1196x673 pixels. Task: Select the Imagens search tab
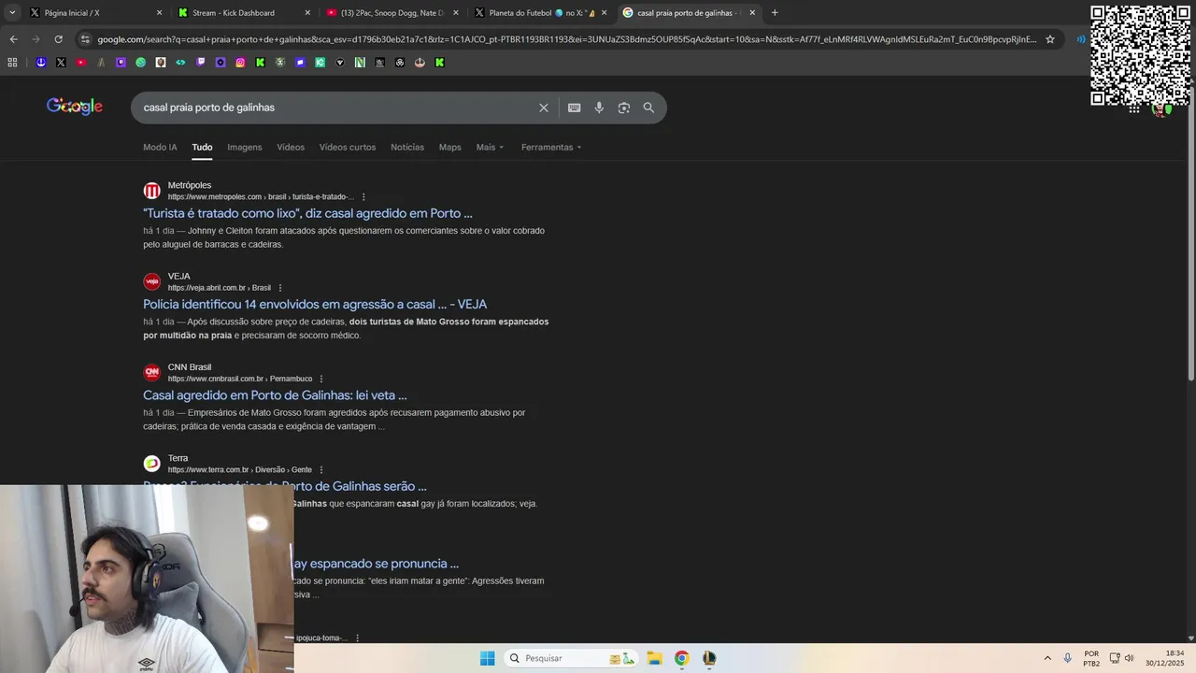245,147
